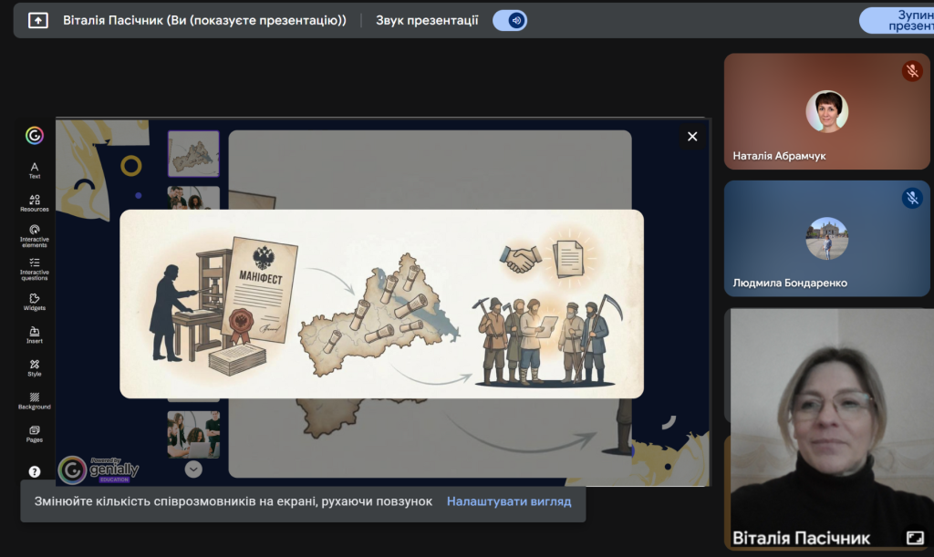Select the first map thumbnail
Screen dimensions: 934x557
tap(193, 153)
